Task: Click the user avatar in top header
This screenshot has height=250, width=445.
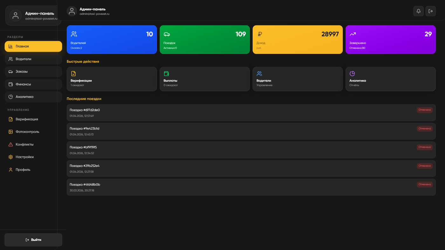Action: pyautogui.click(x=72, y=11)
